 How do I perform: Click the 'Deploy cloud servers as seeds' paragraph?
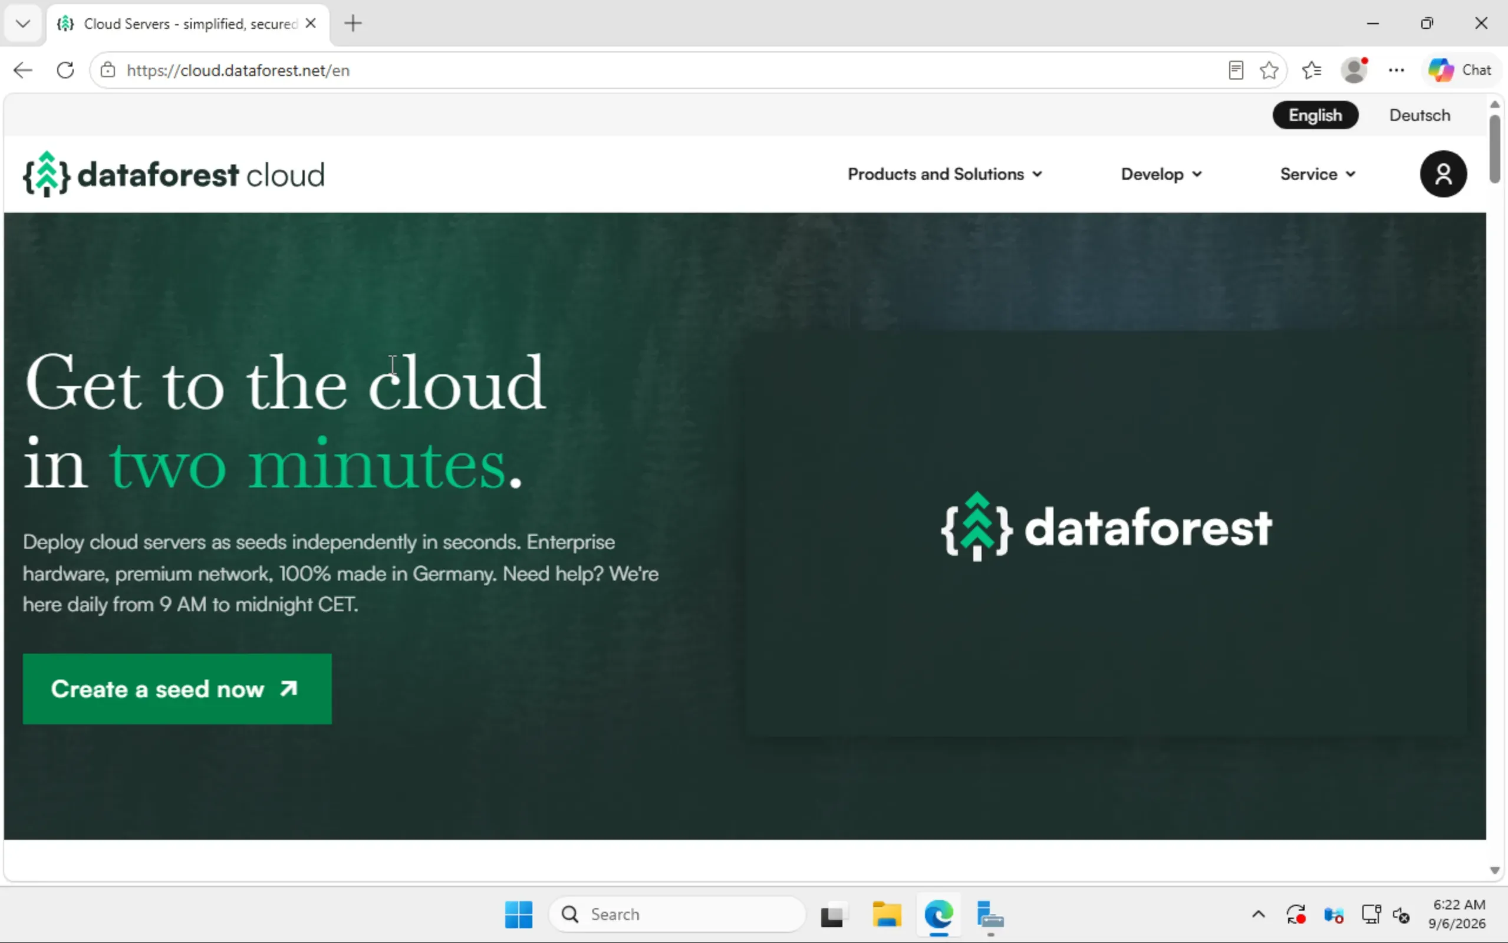click(341, 573)
